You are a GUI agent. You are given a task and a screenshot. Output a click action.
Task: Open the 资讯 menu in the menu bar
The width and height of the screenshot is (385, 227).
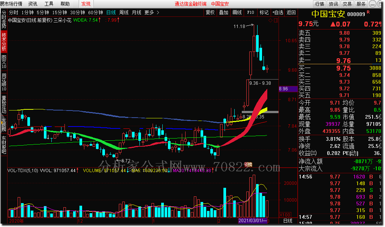coord(33,4)
